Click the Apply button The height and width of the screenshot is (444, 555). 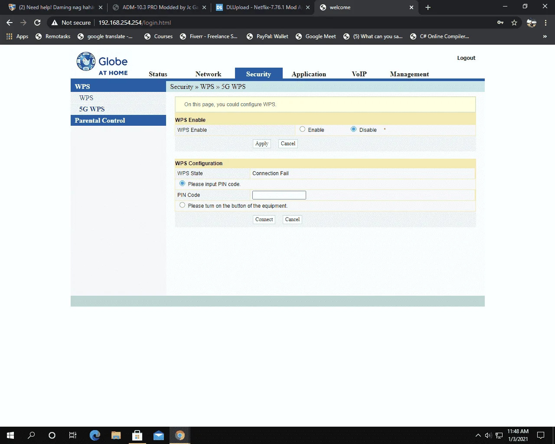262,144
